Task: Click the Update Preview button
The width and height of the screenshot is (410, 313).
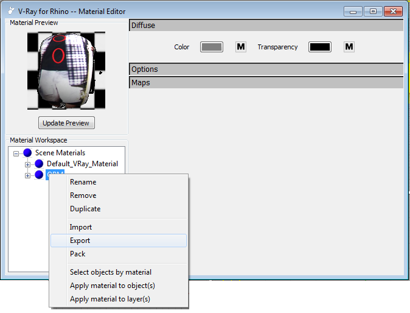Action: click(x=66, y=123)
